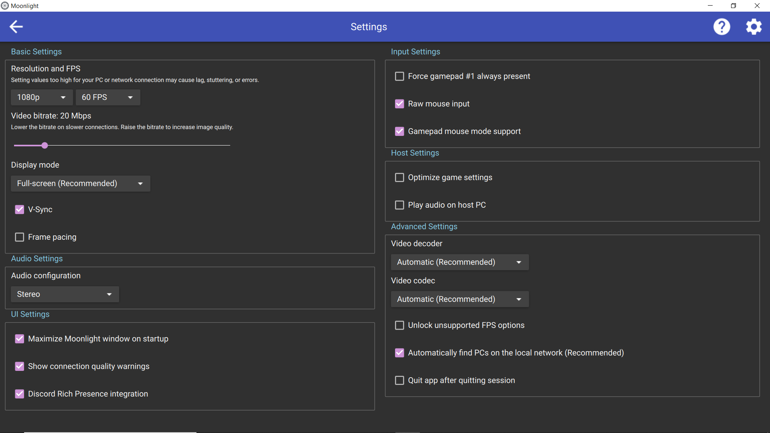Disable the V-Sync checkbox

[x=19, y=209]
